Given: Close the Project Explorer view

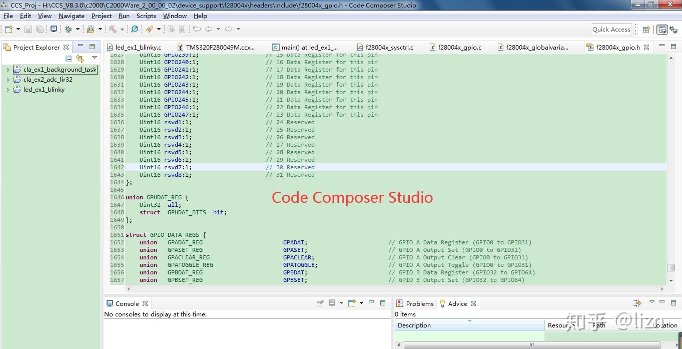Looking at the screenshot, I should [x=66, y=47].
